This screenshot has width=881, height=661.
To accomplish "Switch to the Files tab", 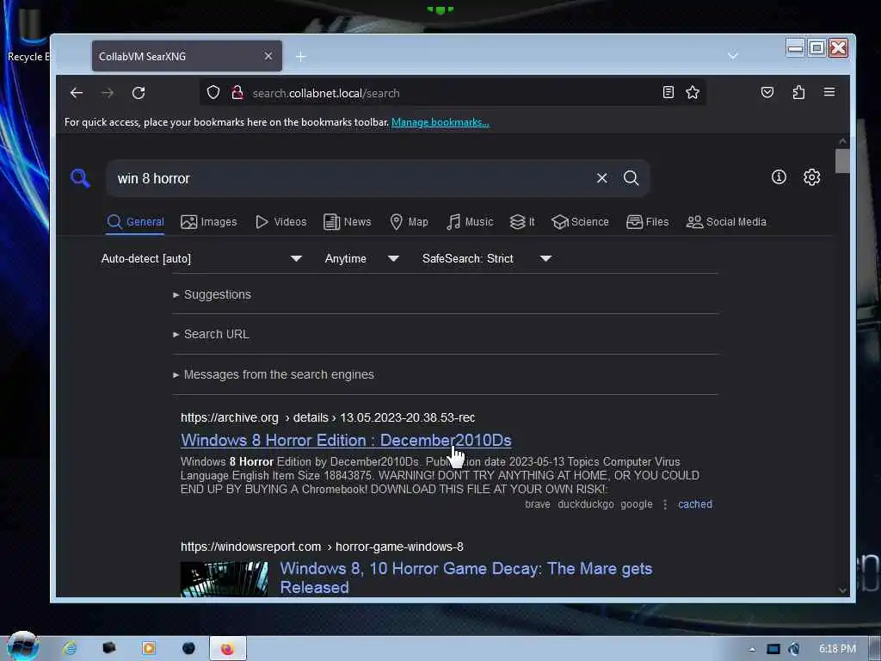I will coord(647,221).
